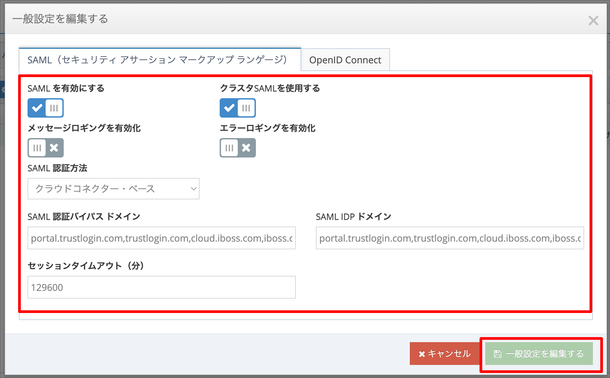Click the X icon on メッセージロギング toggle
The width and height of the screenshot is (610, 378).
click(x=54, y=148)
